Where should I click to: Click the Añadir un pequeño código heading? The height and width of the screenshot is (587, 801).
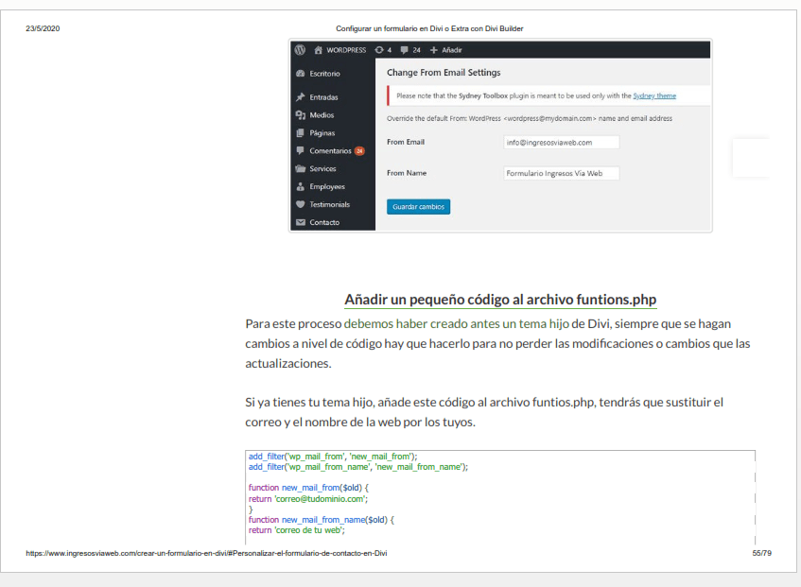point(500,299)
